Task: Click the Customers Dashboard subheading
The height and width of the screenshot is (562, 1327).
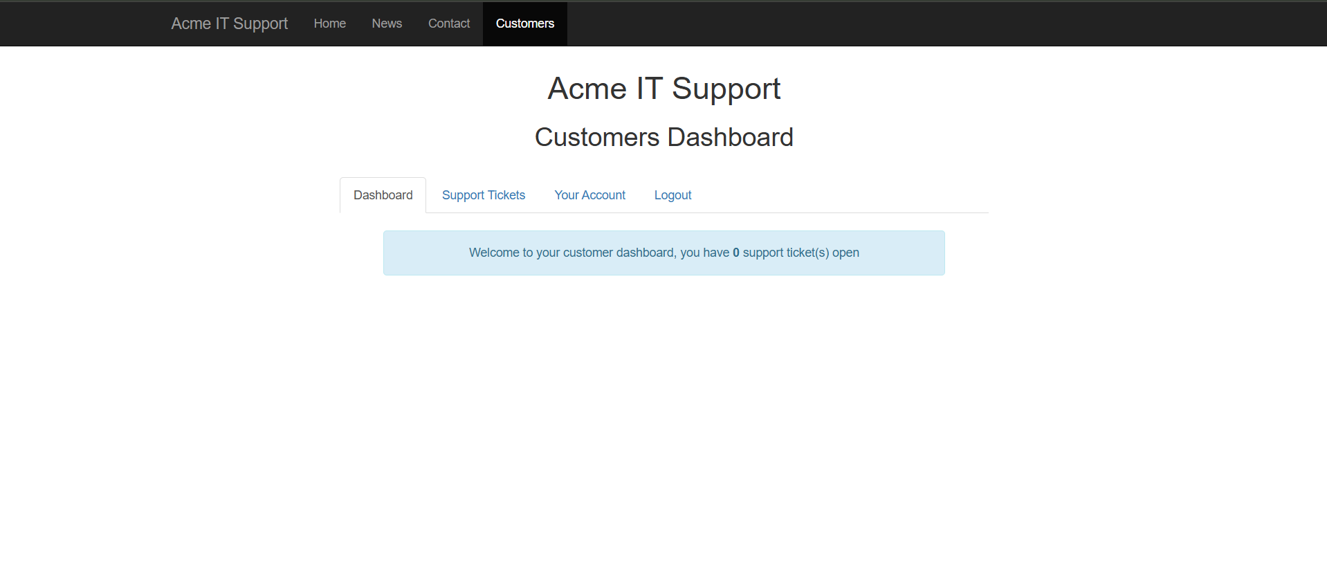Action: click(663, 137)
